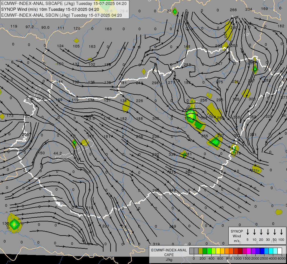Click the map value 266
Viewport: 287px width, 264px height.
point(233,10)
